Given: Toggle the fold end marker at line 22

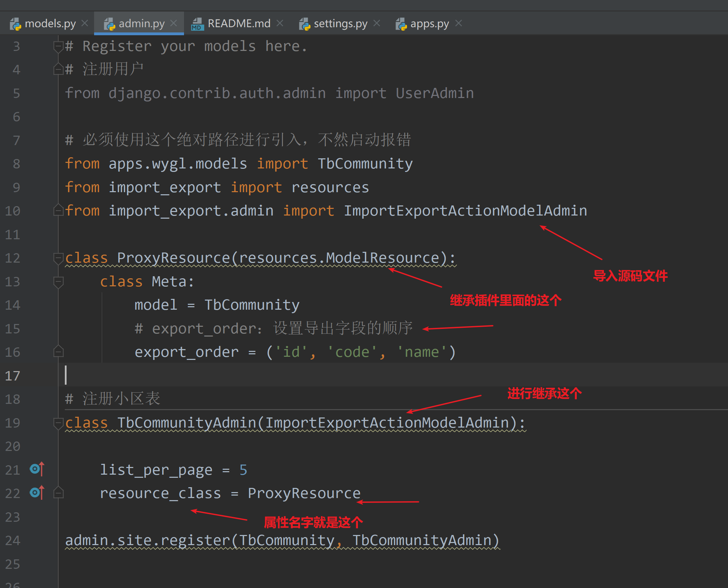Looking at the screenshot, I should click(58, 493).
